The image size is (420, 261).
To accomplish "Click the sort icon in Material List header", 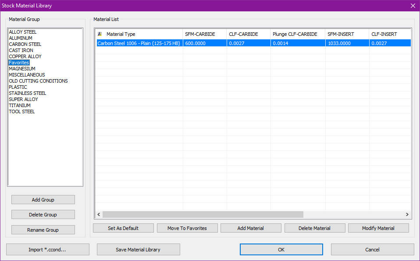I will 100,34.
